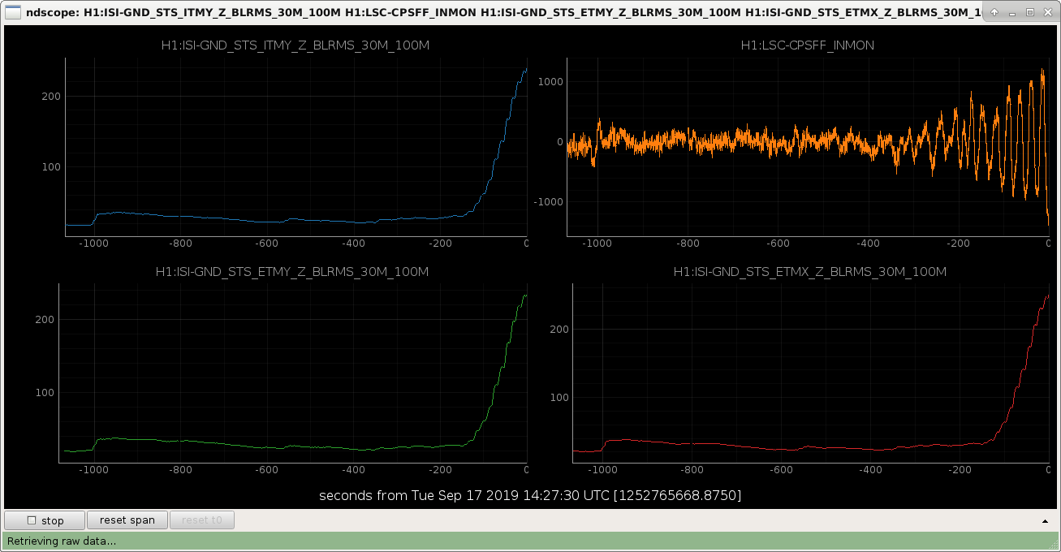Click the disabled reset t0 button
This screenshot has width=1061, height=552.
pyautogui.click(x=202, y=520)
